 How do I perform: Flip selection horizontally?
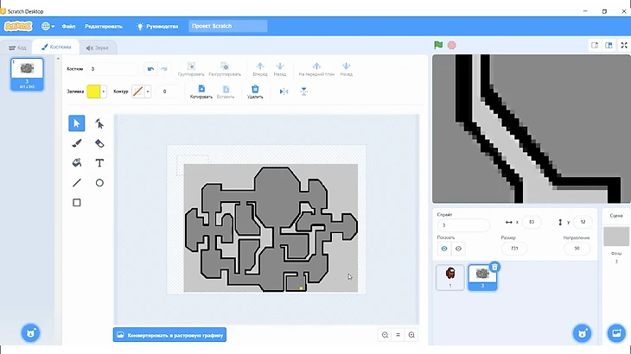coord(284,92)
